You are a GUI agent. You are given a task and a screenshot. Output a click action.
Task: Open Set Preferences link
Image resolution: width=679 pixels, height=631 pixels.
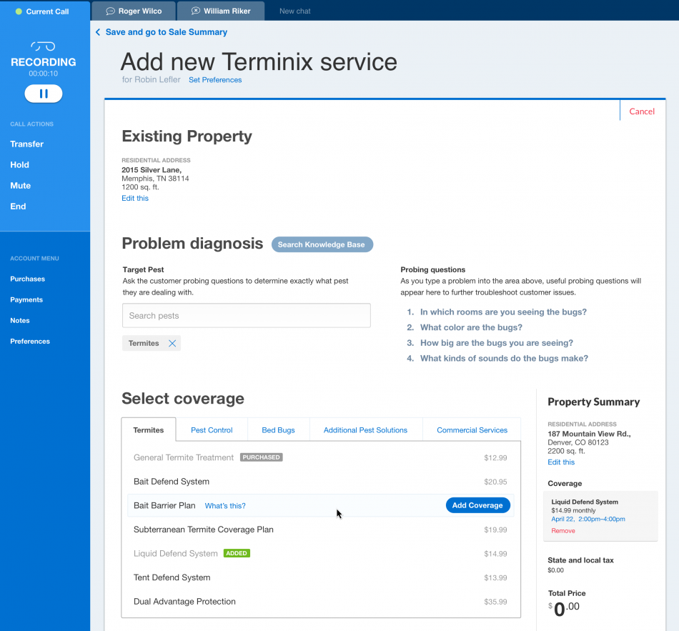pos(215,80)
